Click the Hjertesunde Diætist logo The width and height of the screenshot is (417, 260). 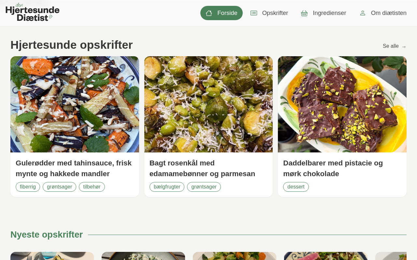coord(33,12)
